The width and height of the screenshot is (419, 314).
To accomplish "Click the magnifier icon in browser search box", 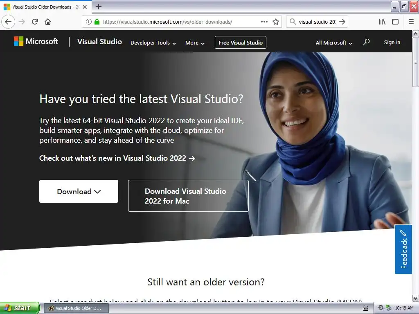I will (293, 22).
